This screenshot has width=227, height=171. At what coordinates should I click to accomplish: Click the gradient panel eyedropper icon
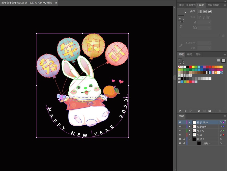(181, 45)
